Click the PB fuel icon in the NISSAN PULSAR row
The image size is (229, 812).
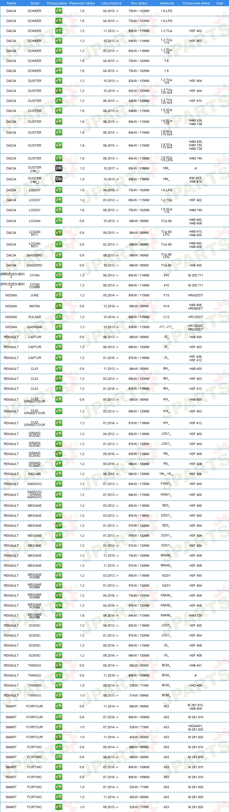(59, 317)
